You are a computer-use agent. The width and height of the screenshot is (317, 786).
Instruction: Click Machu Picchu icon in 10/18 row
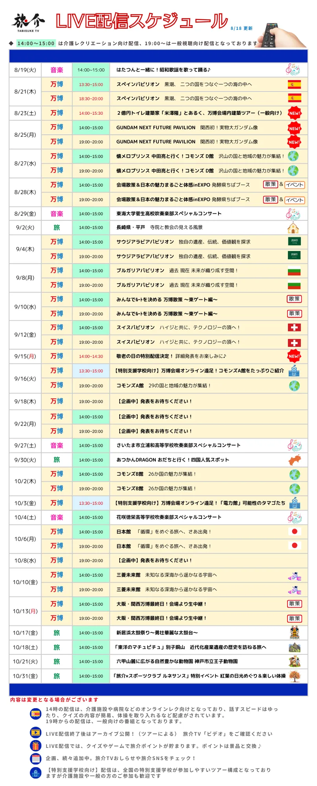coord(294,647)
